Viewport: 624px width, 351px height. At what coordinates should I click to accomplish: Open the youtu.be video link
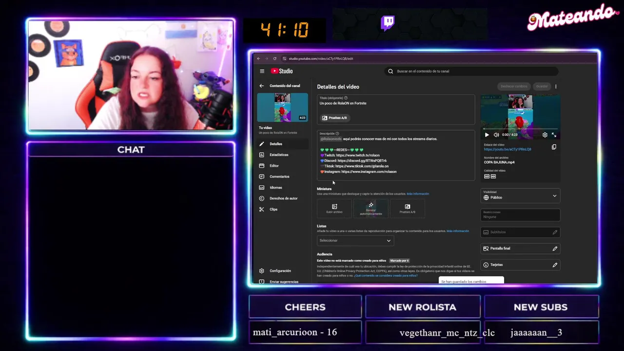(x=507, y=149)
